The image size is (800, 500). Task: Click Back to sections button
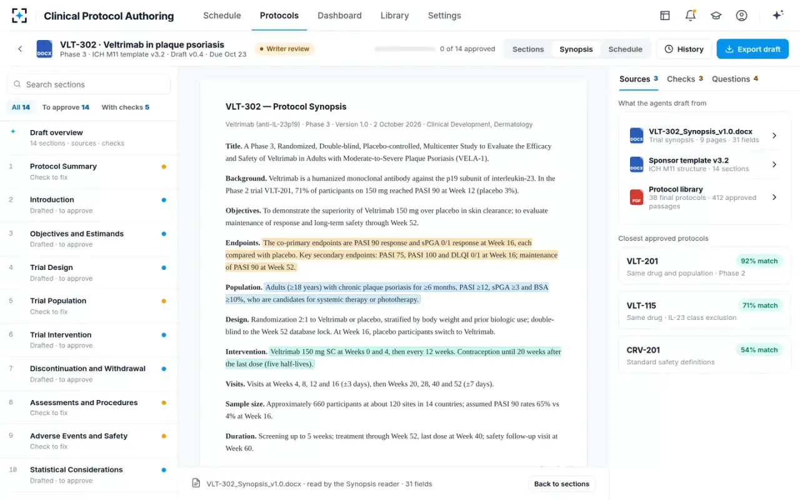pyautogui.click(x=562, y=484)
